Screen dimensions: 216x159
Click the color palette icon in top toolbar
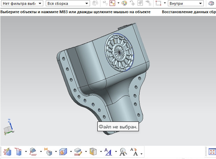pos(124,3)
